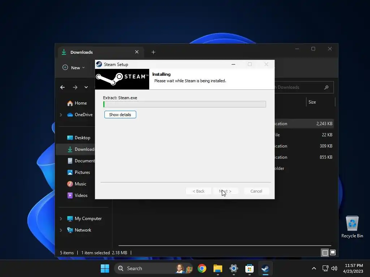Expand the My Computer tree node

pos(61,219)
